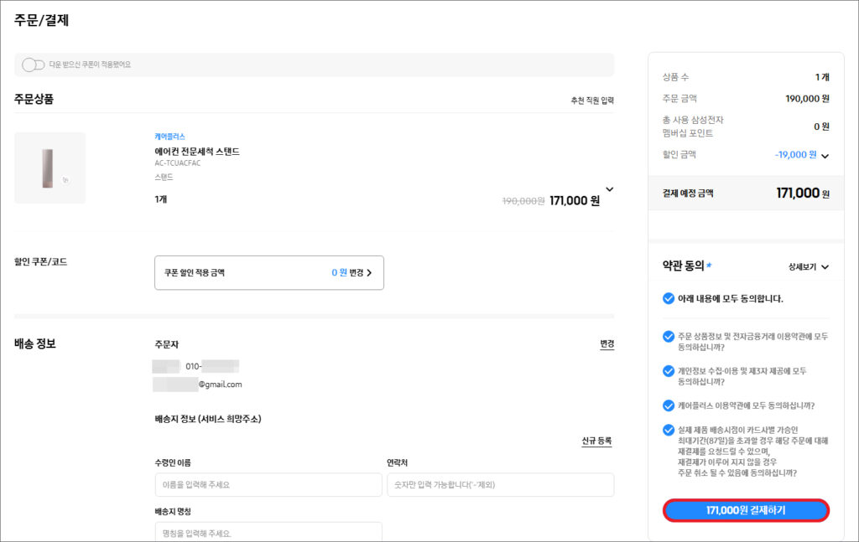Image resolution: width=859 pixels, height=542 pixels.
Task: Expand the 할인 금액 breakdown chevron
Action: pyautogui.click(x=825, y=156)
